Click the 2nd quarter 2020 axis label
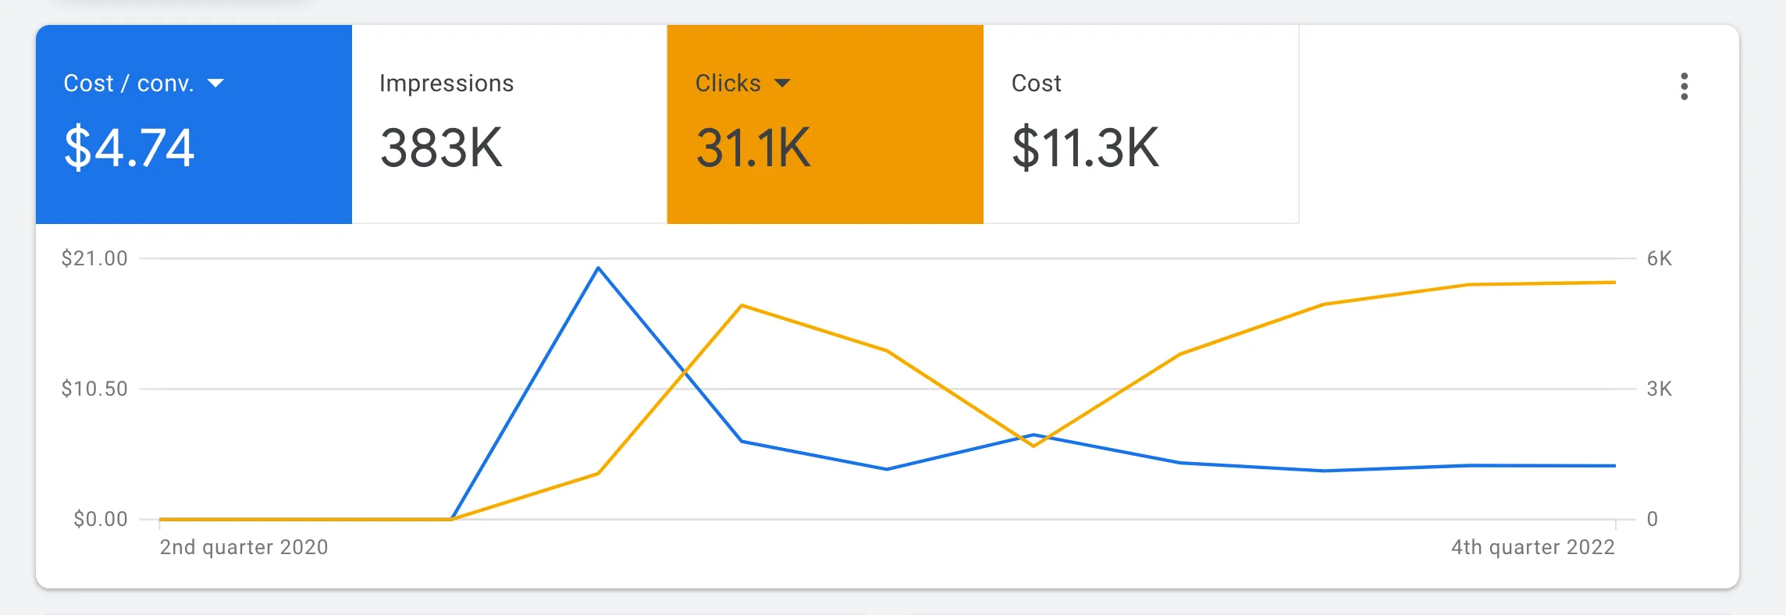Image resolution: width=1786 pixels, height=615 pixels. click(244, 547)
